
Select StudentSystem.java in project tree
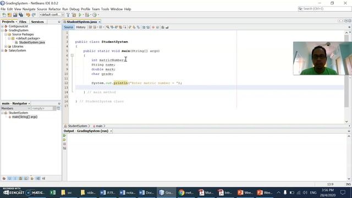pyautogui.click(x=32, y=42)
